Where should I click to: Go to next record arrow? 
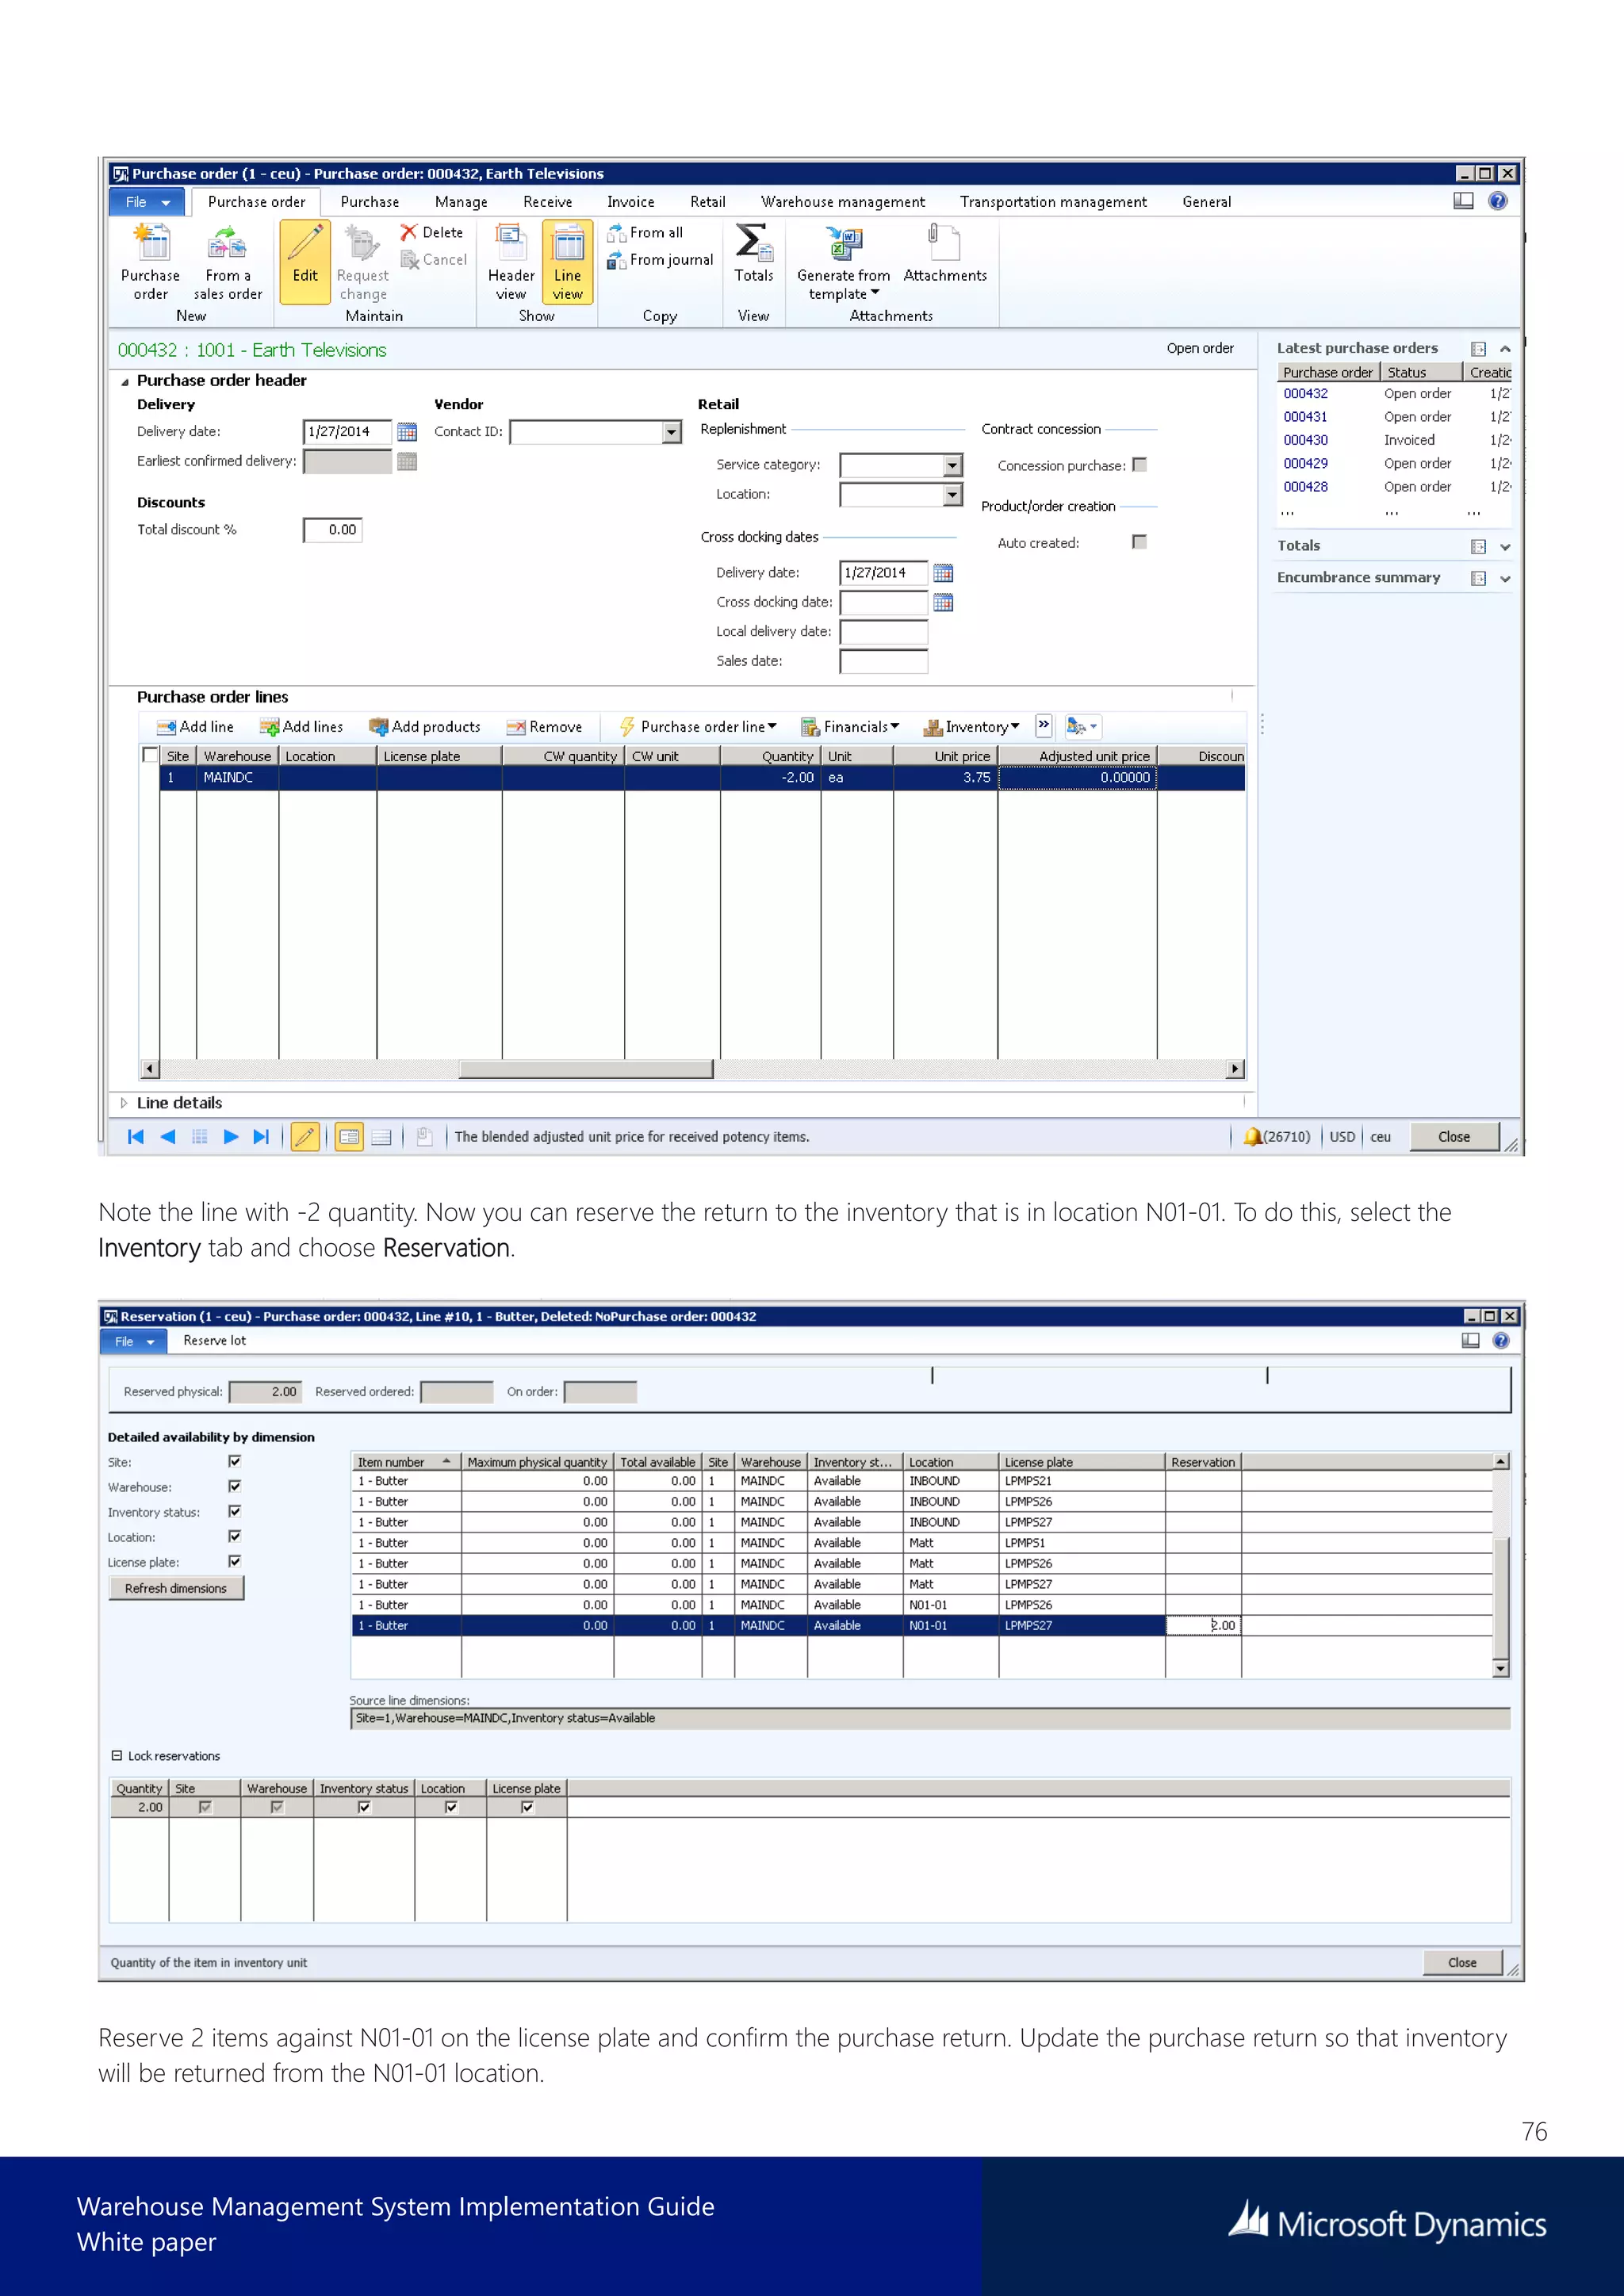(231, 1137)
